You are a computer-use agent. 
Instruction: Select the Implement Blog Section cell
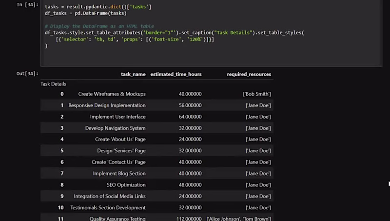119,173
